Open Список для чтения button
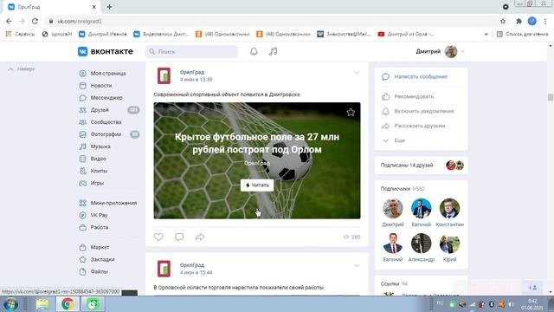 click(x=523, y=34)
